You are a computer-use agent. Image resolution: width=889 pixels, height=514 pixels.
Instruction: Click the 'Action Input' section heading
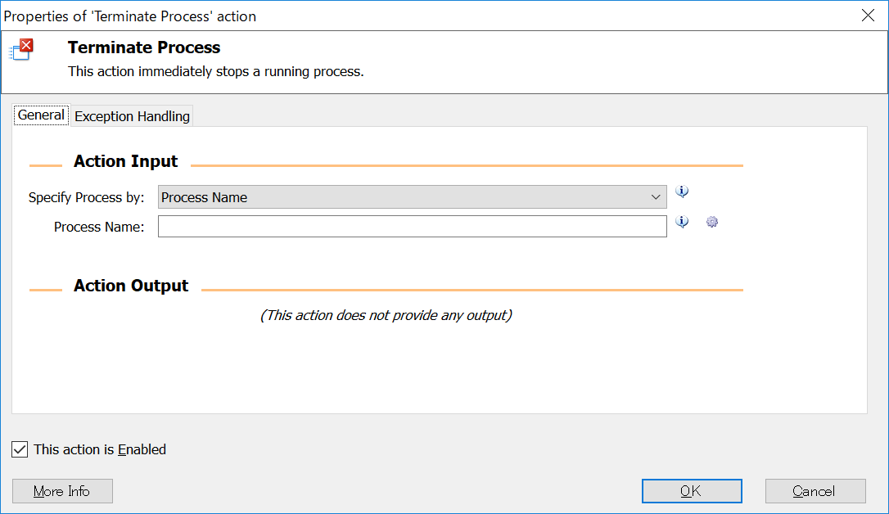pyautogui.click(x=125, y=161)
